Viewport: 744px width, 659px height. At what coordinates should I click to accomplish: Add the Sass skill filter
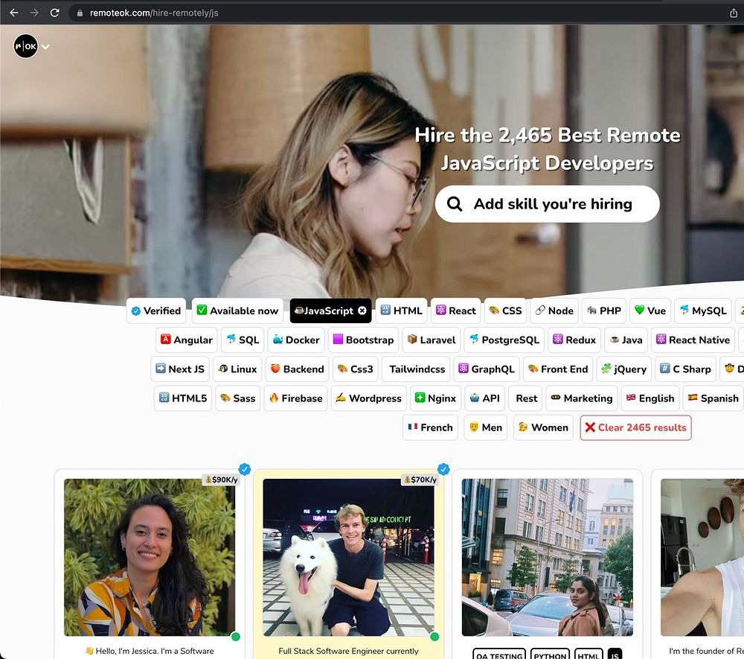tap(238, 398)
